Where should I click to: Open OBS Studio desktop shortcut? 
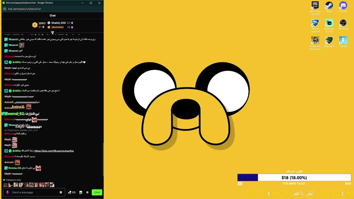(343, 25)
